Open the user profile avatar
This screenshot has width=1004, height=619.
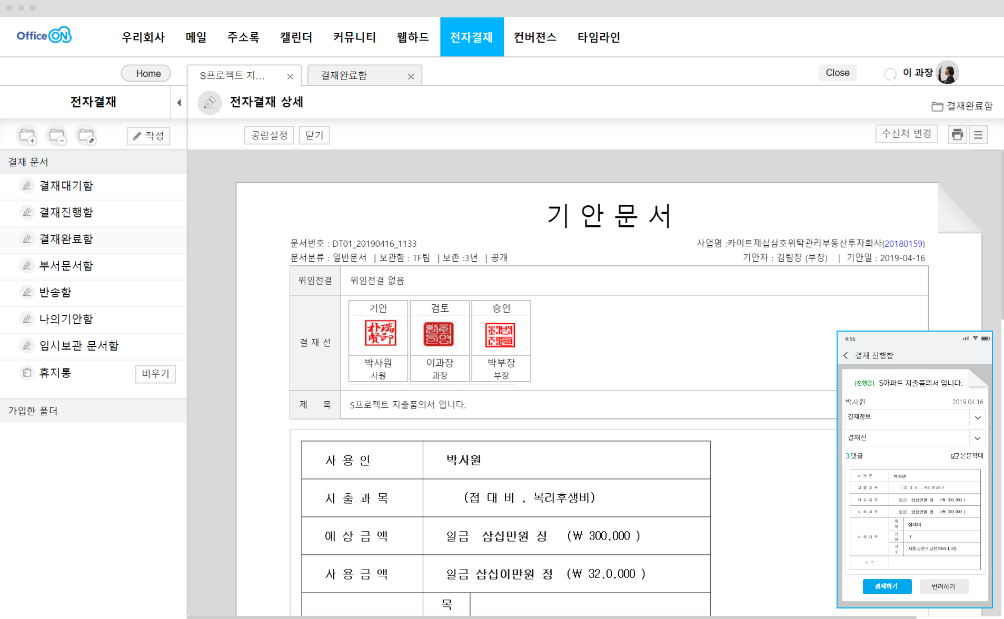pyautogui.click(x=947, y=73)
